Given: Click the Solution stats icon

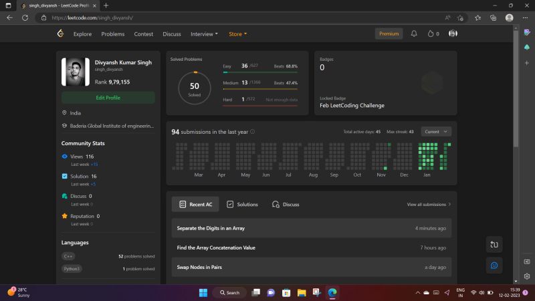Looking at the screenshot, I should pos(64,176).
